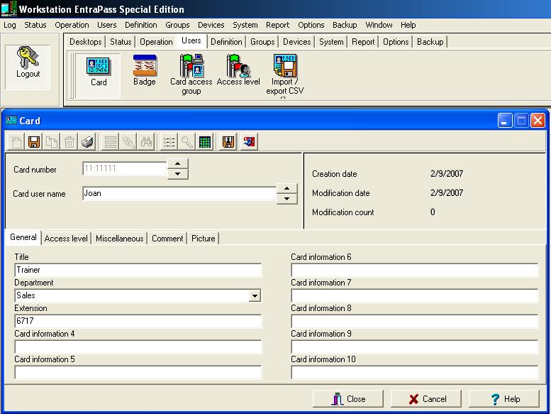Click the Card information 5 field
This screenshot has width=551, height=414.
[x=138, y=373]
